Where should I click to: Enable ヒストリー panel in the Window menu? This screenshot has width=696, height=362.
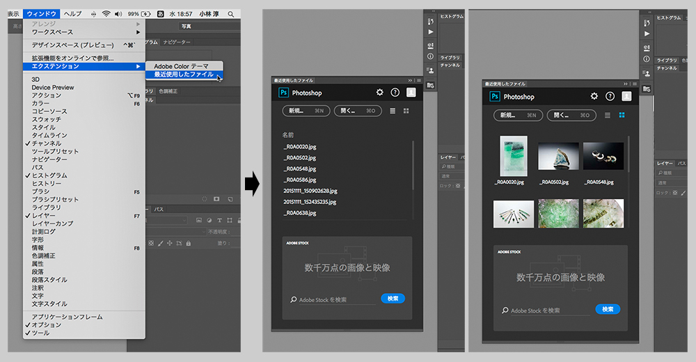point(84,184)
